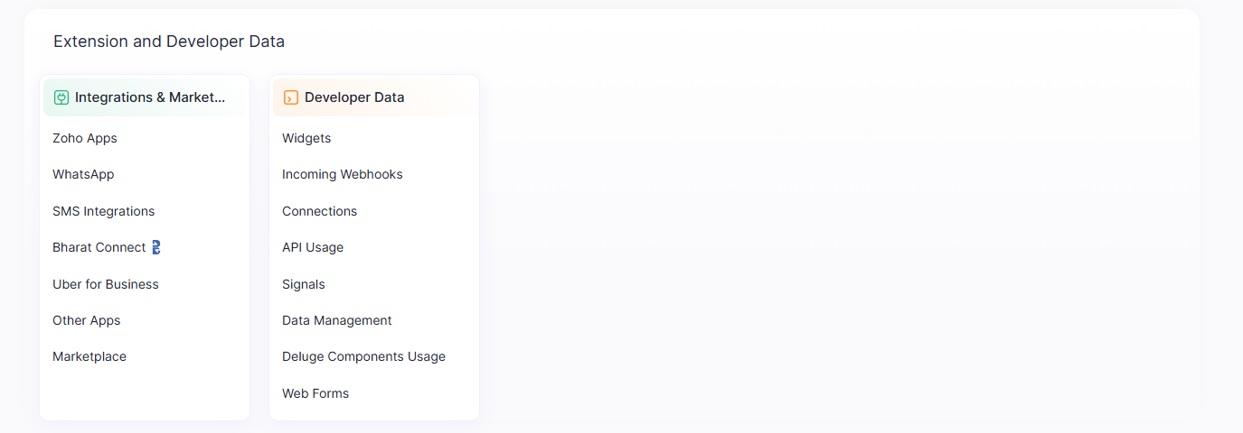Select Web Forms
The height and width of the screenshot is (433, 1243).
[x=315, y=393]
